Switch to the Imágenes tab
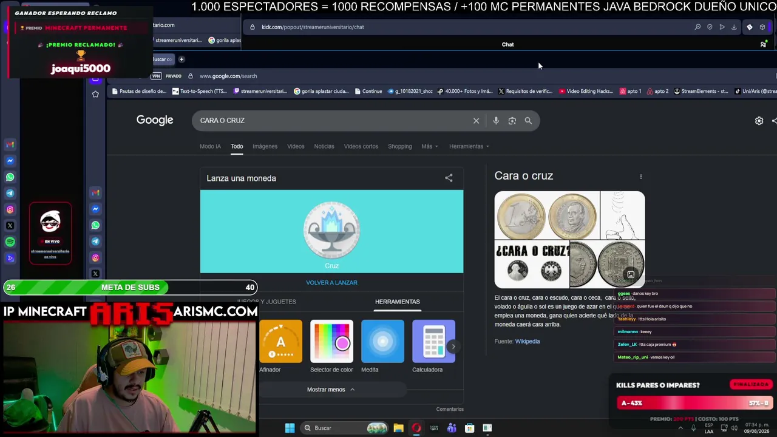 pyautogui.click(x=265, y=146)
